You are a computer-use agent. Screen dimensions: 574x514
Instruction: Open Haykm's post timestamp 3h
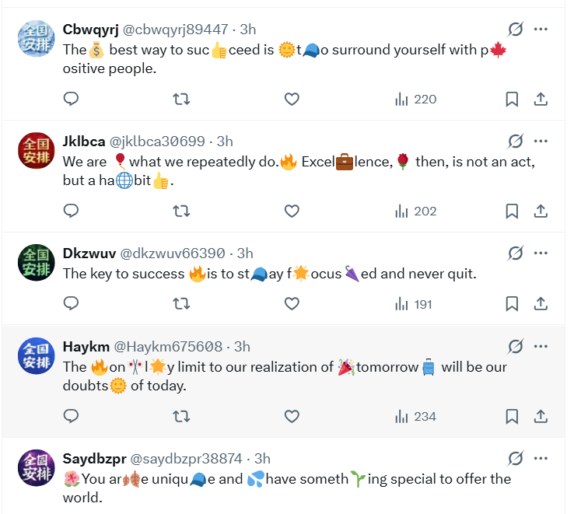(242, 346)
